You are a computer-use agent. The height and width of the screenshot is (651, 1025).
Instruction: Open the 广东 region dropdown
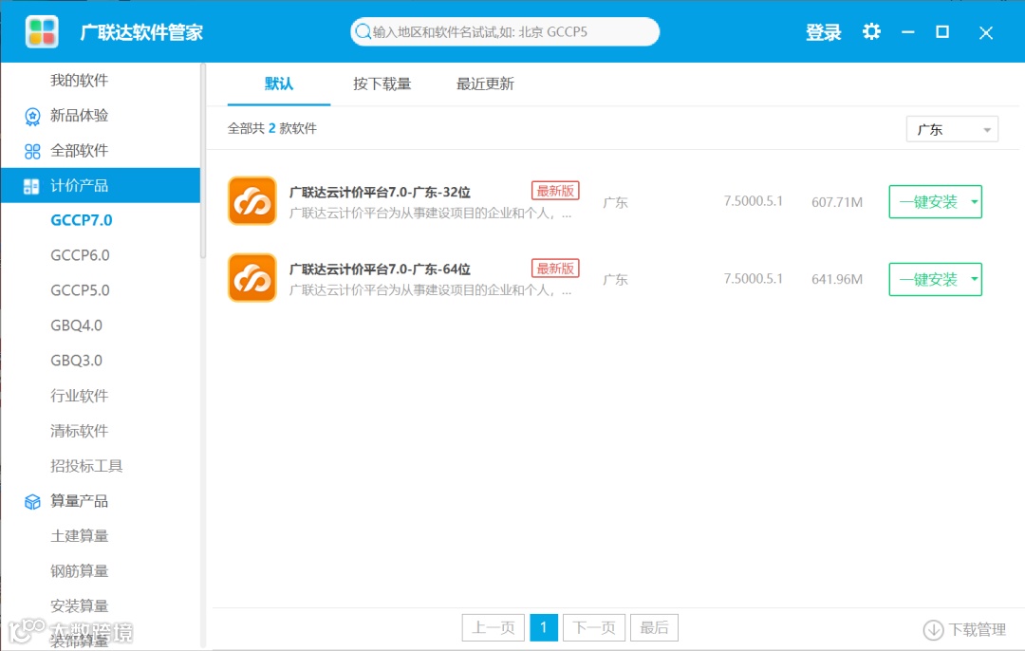[952, 129]
